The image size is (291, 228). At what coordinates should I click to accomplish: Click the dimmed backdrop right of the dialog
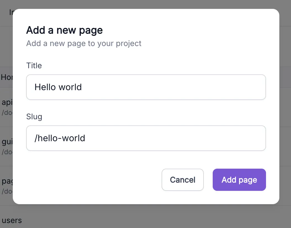coord(285,111)
